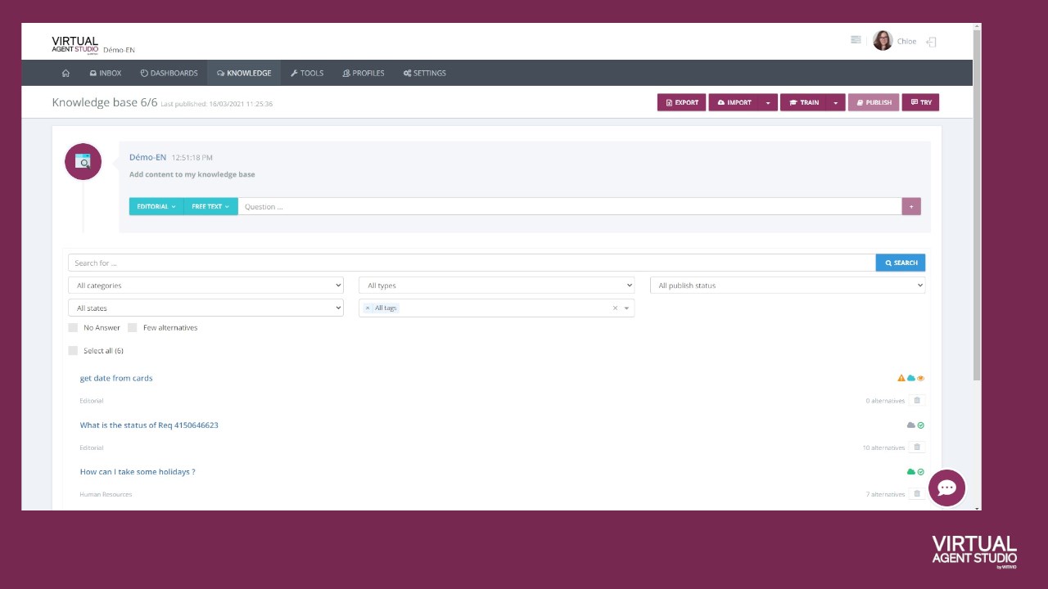Expand the Import button arrow

pyautogui.click(x=768, y=102)
